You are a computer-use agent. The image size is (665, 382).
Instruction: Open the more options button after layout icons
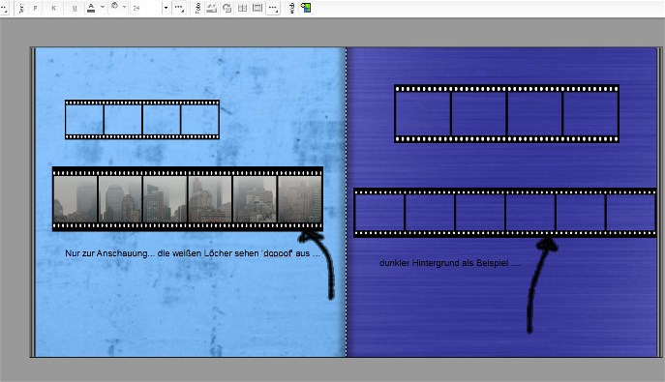tap(273, 8)
